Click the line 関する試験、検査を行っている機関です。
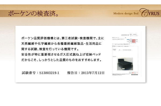The image size is (161, 106). pyautogui.click(x=50, y=49)
